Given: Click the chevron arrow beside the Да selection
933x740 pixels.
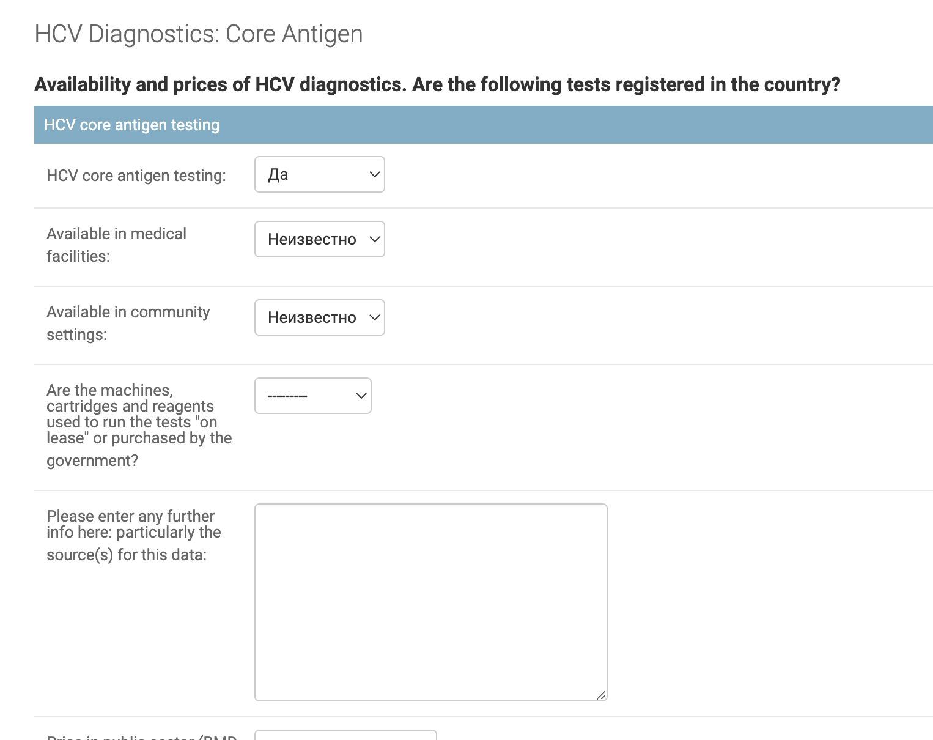Looking at the screenshot, I should pyautogui.click(x=375, y=174).
